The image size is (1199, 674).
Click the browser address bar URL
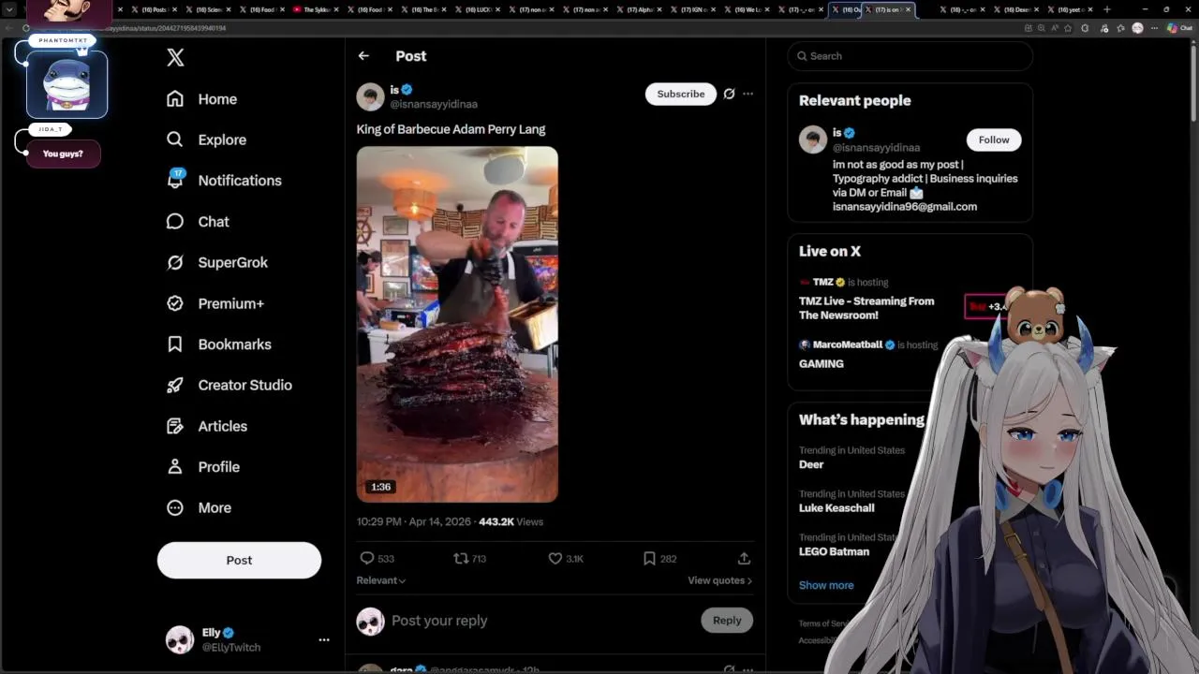(164, 28)
